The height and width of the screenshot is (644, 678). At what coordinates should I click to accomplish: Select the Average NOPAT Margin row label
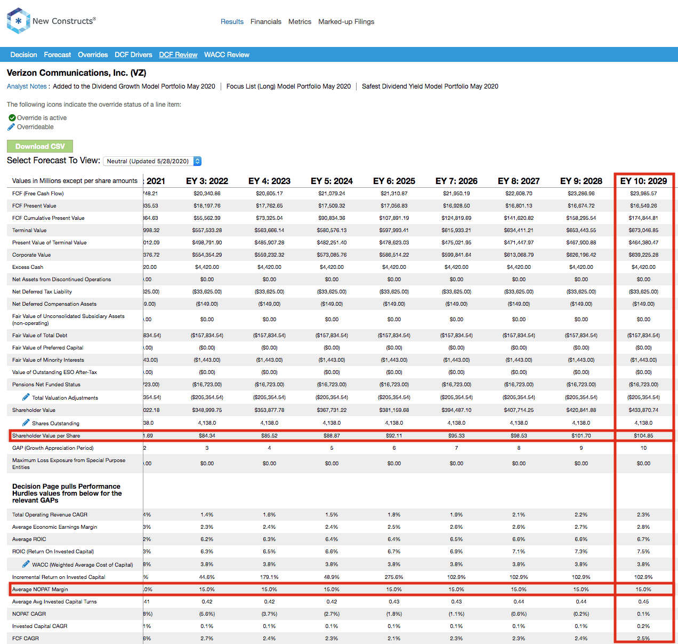point(40,590)
